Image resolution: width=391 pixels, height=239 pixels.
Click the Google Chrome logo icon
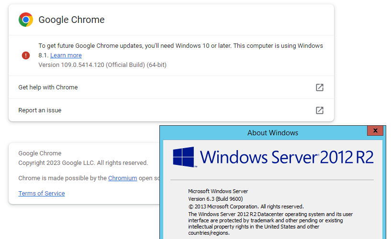click(x=26, y=20)
